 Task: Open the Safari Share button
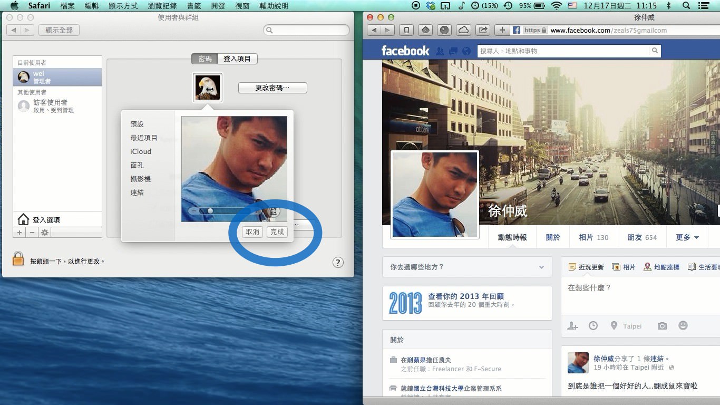click(x=482, y=30)
